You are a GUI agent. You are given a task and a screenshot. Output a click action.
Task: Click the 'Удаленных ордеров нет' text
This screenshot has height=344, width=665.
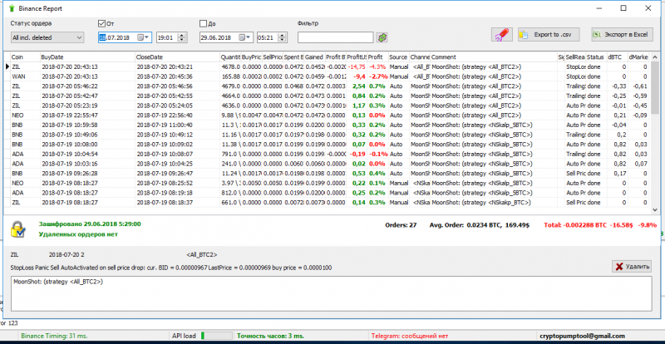click(x=78, y=233)
